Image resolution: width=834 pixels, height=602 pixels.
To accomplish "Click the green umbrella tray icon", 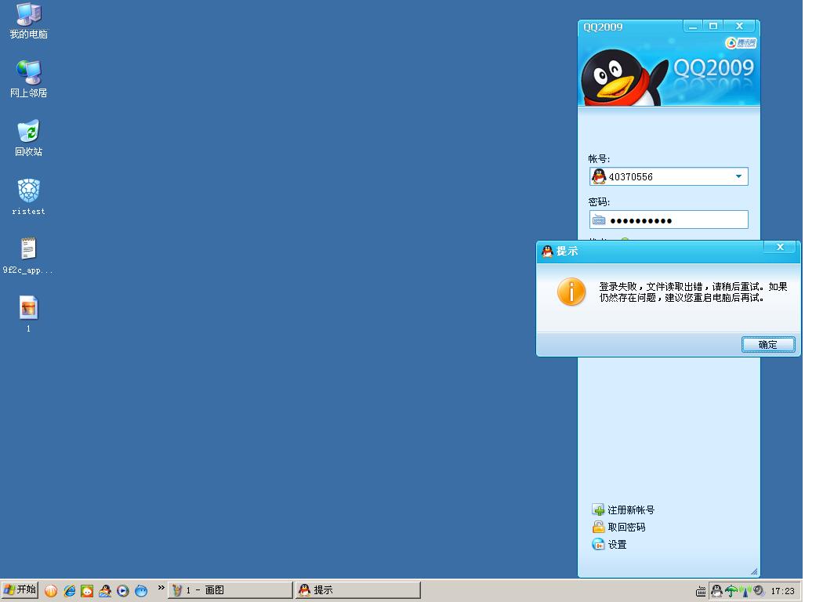I will 731,591.
